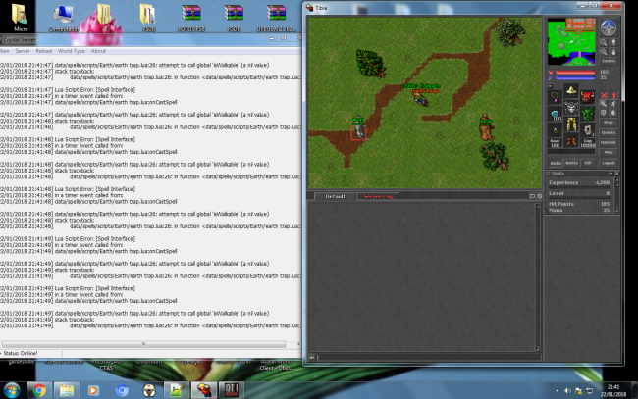Collapse the inventory panel minimize button
This screenshot has width=638, height=399.
click(x=550, y=86)
